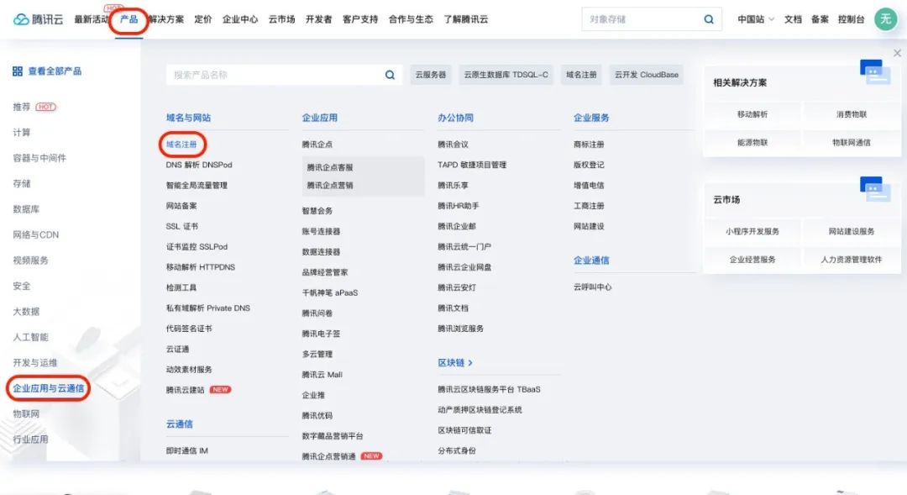Go to 控制台 from the top bar
This screenshot has width=907, height=495.
851,19
